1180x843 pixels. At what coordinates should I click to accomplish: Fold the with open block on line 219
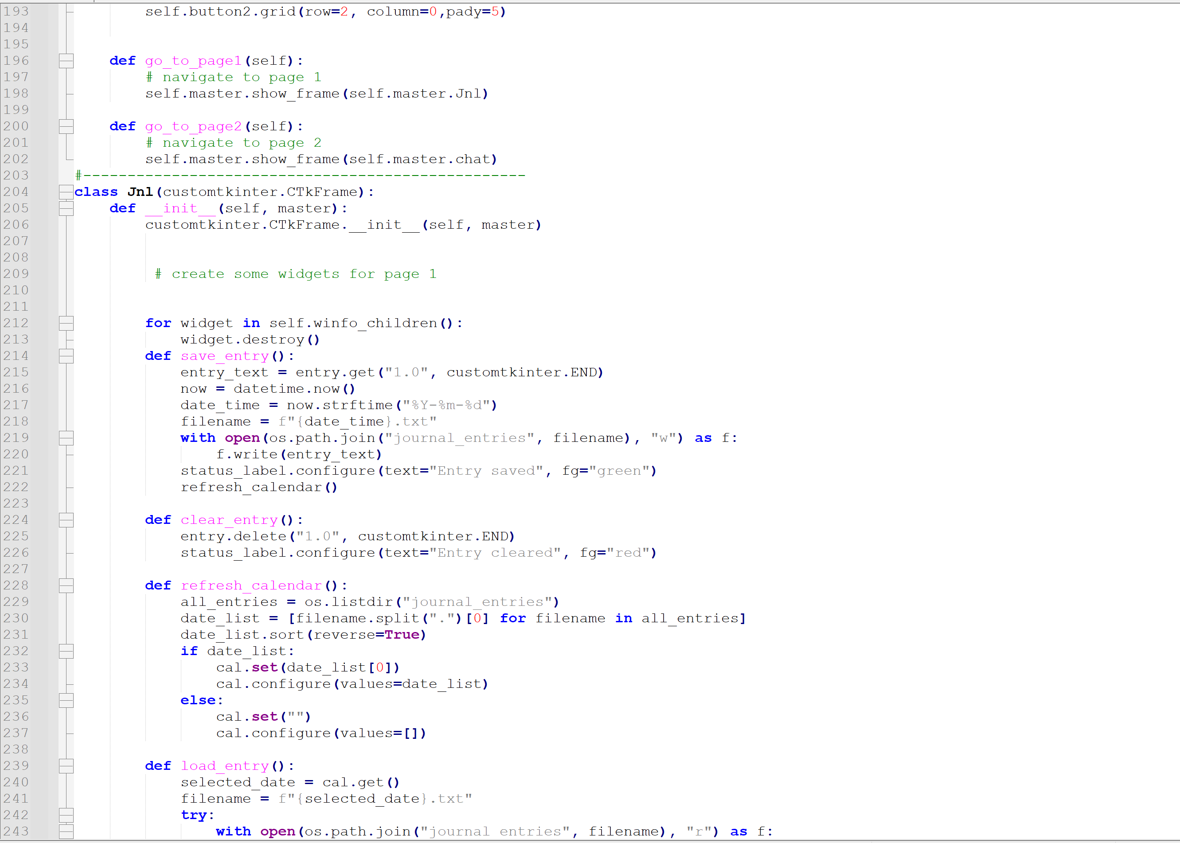(66, 438)
